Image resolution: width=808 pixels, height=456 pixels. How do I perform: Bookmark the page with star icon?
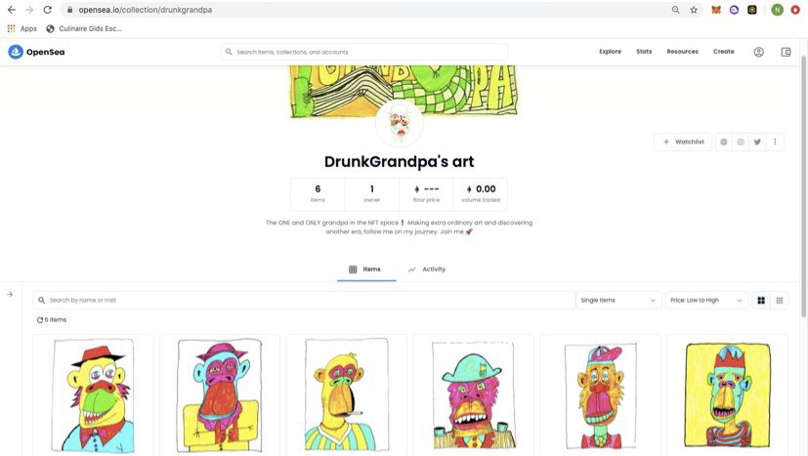click(x=694, y=10)
